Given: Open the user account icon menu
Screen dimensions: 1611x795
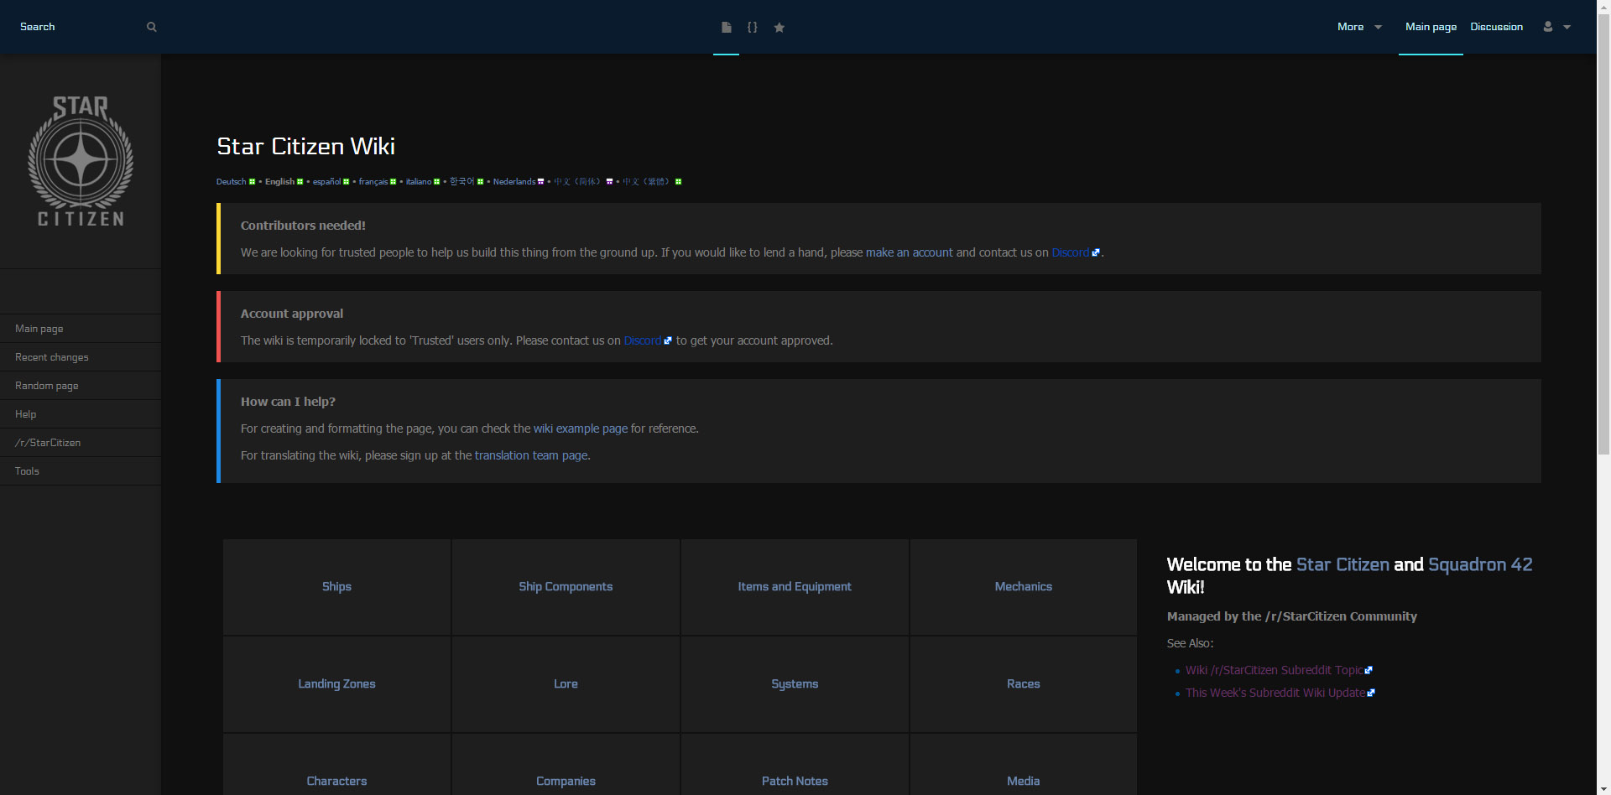Looking at the screenshot, I should pyautogui.click(x=1548, y=27).
